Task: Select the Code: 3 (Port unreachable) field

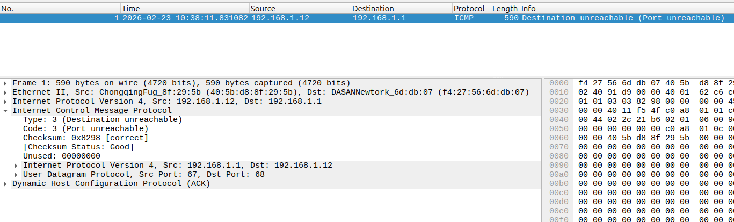Action: click(x=85, y=129)
